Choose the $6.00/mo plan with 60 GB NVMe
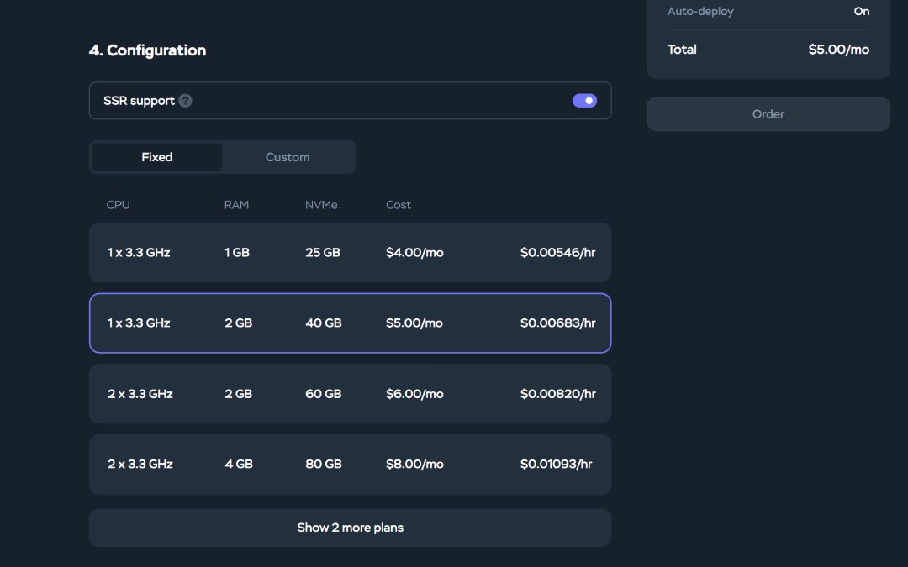908x567 pixels. [351, 394]
